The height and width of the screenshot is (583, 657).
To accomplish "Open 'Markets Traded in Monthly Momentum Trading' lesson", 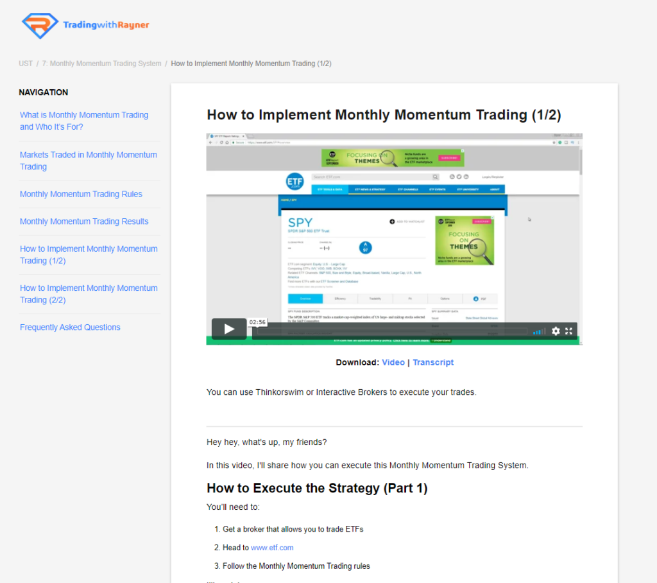I will 89,161.
